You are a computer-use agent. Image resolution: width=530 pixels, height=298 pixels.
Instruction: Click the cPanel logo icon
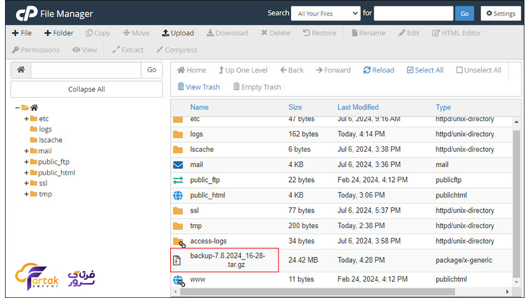pos(26,13)
